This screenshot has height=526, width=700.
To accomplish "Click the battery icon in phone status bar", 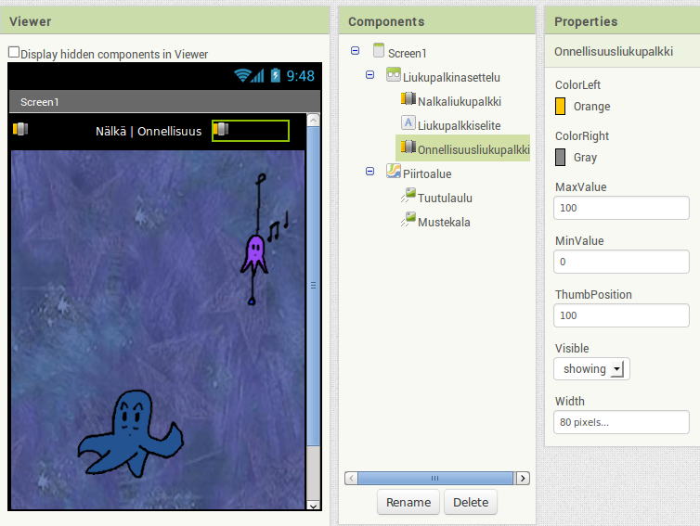I will pos(276,75).
